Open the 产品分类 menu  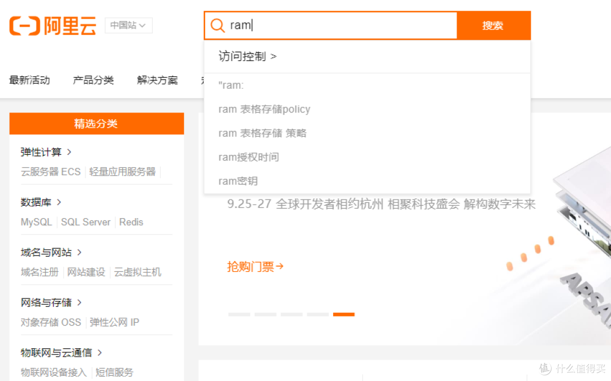(93, 80)
